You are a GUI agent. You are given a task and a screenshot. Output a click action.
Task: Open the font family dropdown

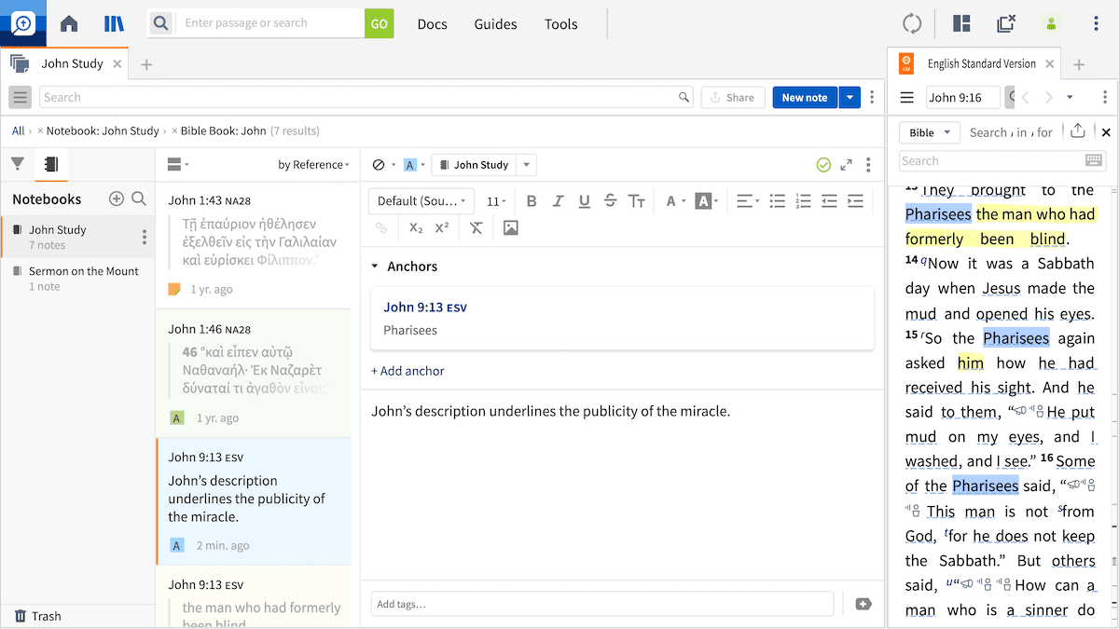point(421,201)
